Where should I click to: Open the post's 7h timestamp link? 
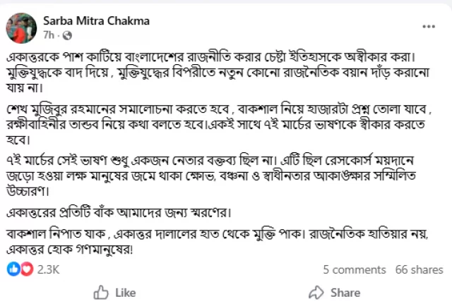48,34
